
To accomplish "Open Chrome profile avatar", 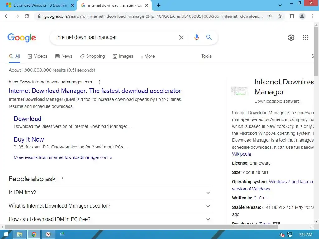I will coord(302,16).
